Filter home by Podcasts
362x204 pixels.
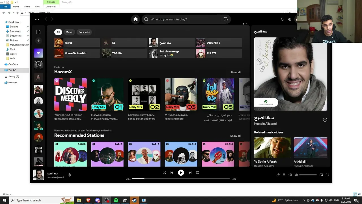(x=84, y=32)
